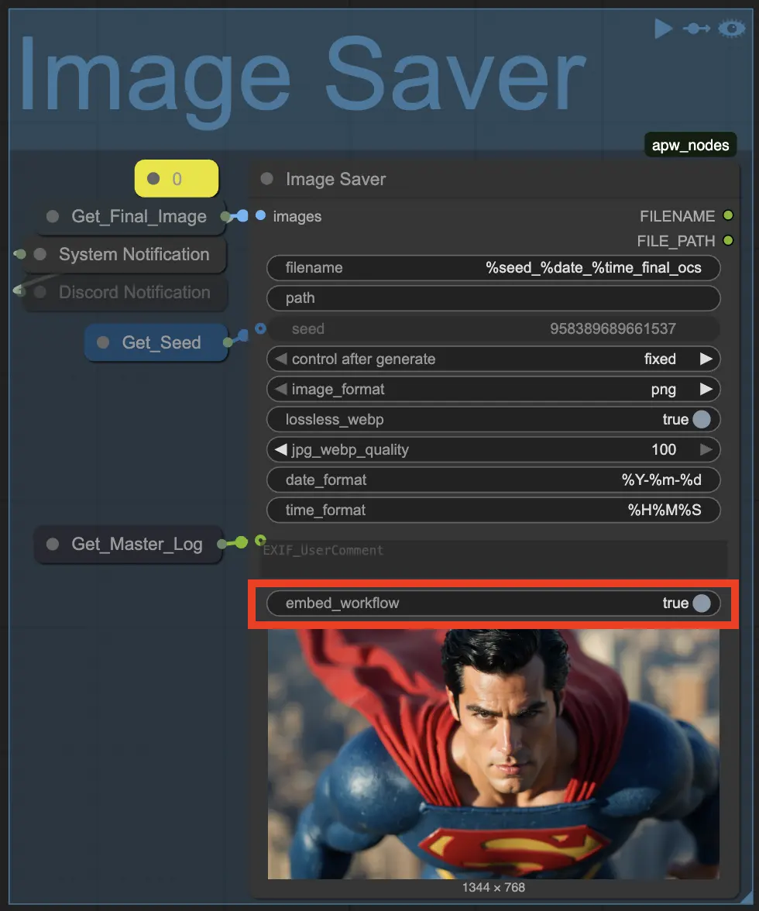Click the Image Saver node collapse dot

tap(267, 179)
